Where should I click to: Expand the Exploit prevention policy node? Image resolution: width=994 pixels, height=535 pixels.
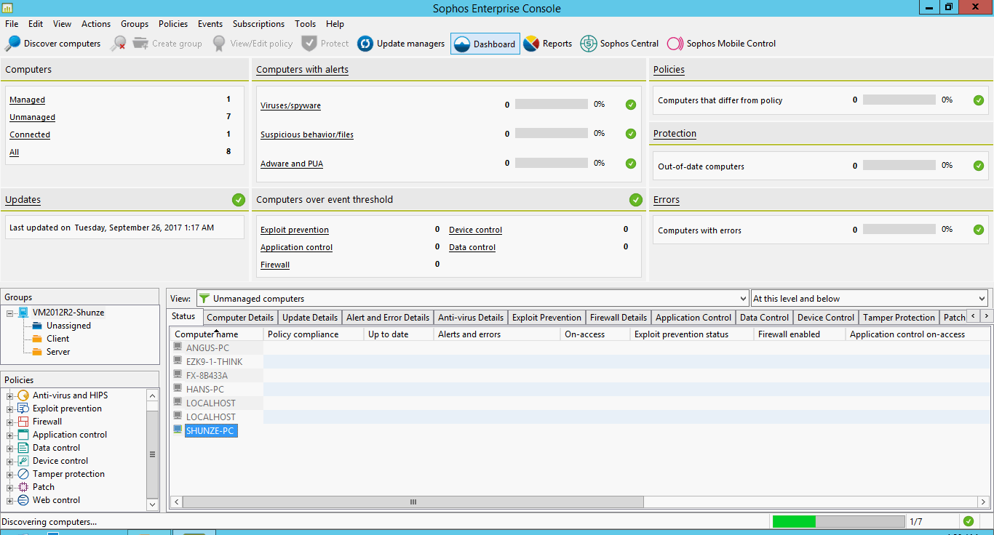pos(10,409)
